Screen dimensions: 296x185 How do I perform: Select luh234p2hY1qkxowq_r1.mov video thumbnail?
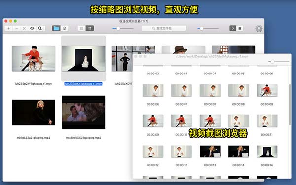(34, 59)
